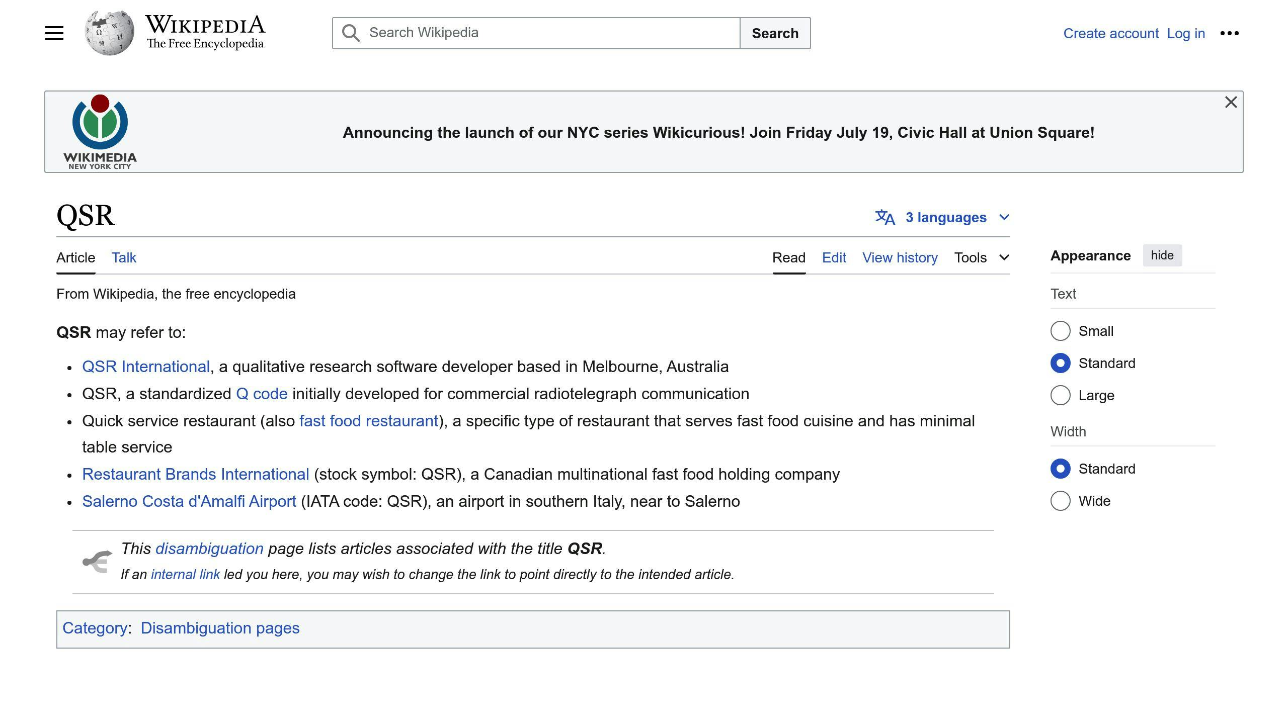Click the Wikipedia globe logo
Viewport: 1288px width, 724px height.
(x=110, y=33)
